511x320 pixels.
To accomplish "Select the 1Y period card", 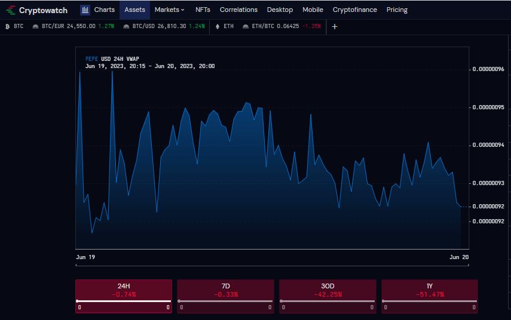I will tap(430, 296).
